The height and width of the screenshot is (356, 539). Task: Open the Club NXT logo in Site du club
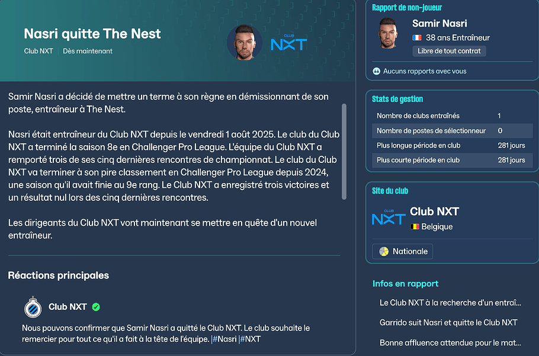[389, 217]
